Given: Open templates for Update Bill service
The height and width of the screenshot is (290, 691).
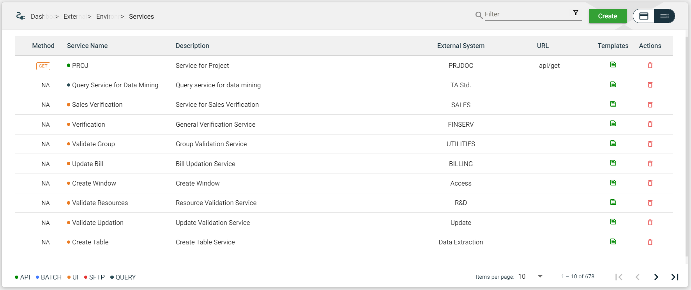Looking at the screenshot, I should [613, 163].
